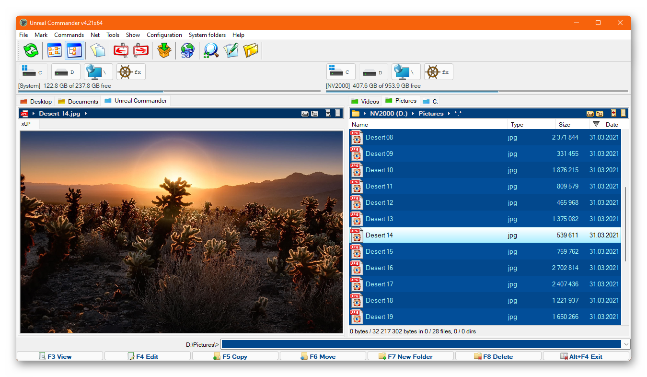Viewport: 647px width, 377px height.
Task: Click the notepad with pencil toolbar icon
Action: pyautogui.click(x=231, y=50)
